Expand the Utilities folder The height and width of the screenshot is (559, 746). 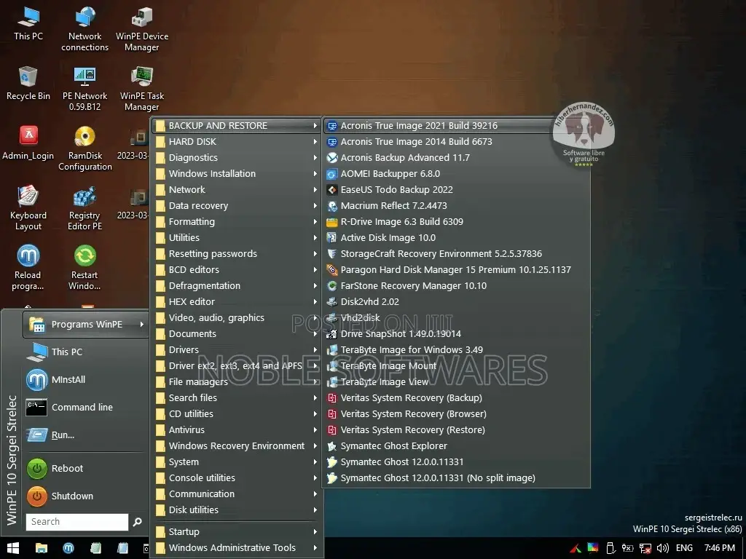click(x=237, y=238)
